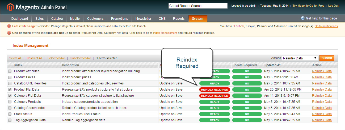Click Update on Save in Stock Status row
345x130 pixels.
[x=171, y=114]
